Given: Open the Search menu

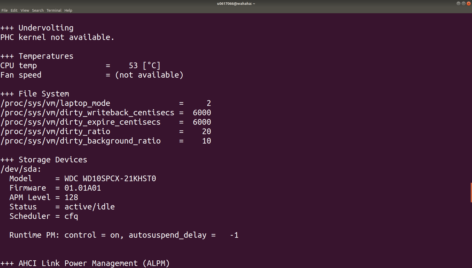Looking at the screenshot, I should click(38, 10).
